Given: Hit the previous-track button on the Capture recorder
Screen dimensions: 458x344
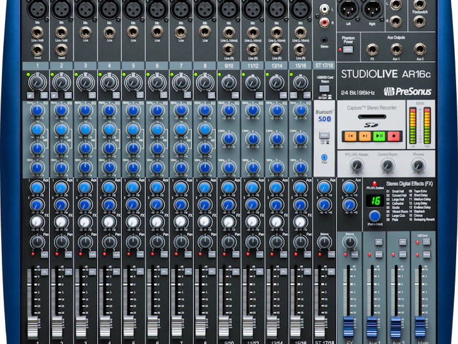Looking at the screenshot, I should point(350,136).
